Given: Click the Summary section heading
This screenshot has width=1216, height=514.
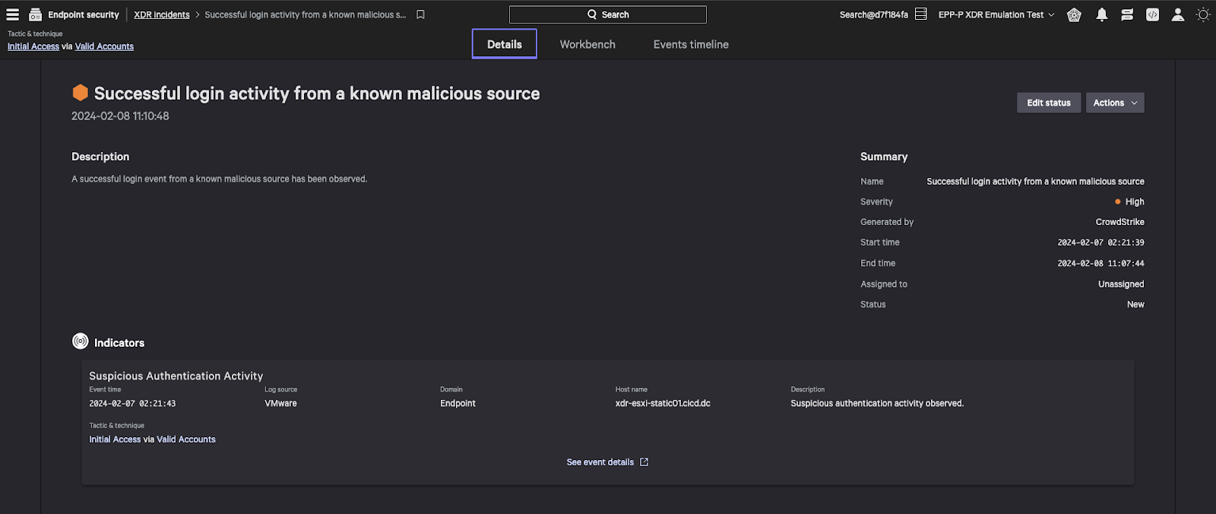Looking at the screenshot, I should (884, 157).
